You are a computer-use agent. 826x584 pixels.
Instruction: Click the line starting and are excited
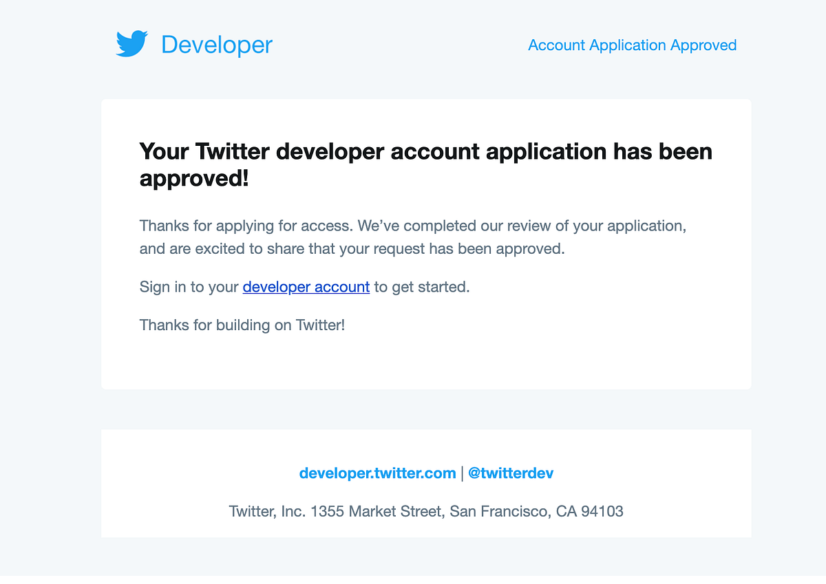[352, 249]
